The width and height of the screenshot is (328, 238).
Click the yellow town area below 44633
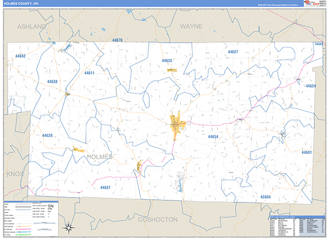coord(172,70)
